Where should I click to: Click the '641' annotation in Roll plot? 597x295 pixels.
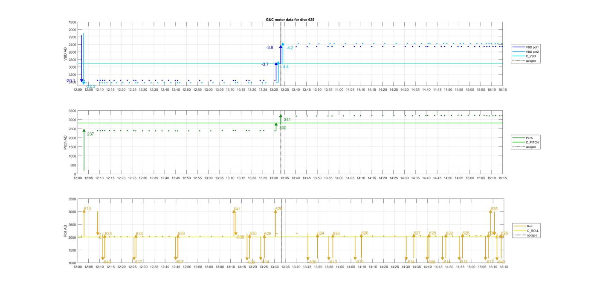(237, 209)
